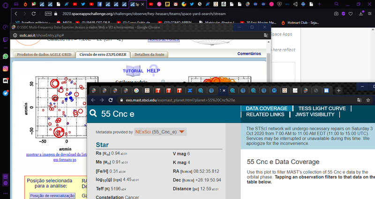
Task: Open the JWST VISIBILITY section
Action: [315, 114]
